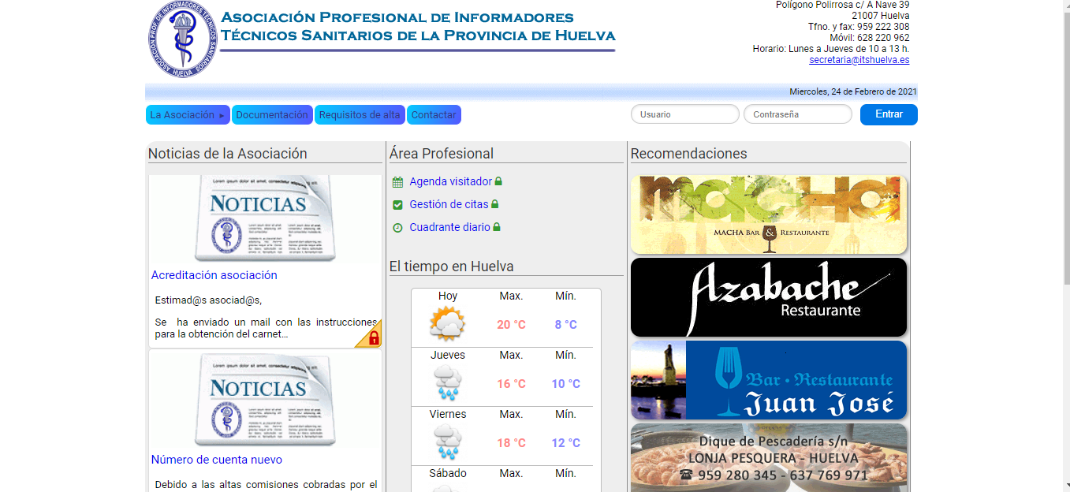Click the clock icon beside Cuadrante diario
Viewport: 1070px width, 492px height.
coord(397,228)
